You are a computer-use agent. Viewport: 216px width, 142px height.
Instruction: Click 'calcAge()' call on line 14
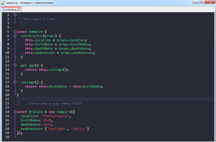click(x=58, y=70)
